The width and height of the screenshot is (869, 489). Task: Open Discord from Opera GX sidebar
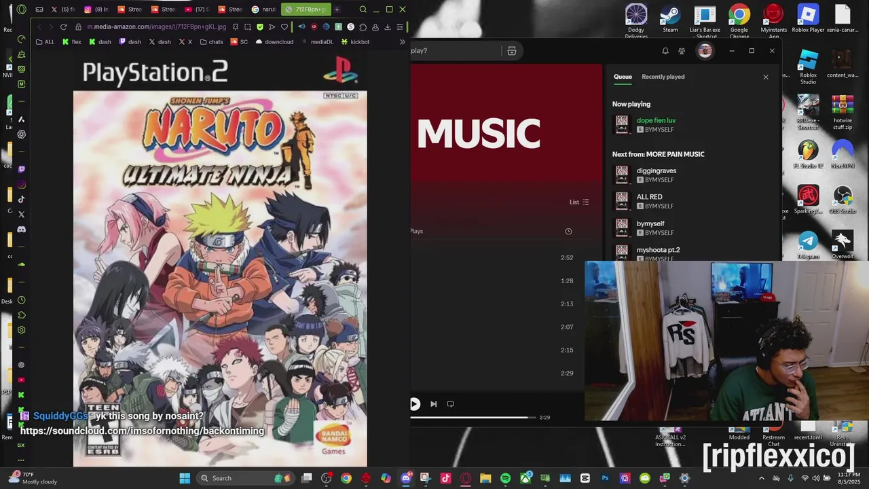[22, 230]
